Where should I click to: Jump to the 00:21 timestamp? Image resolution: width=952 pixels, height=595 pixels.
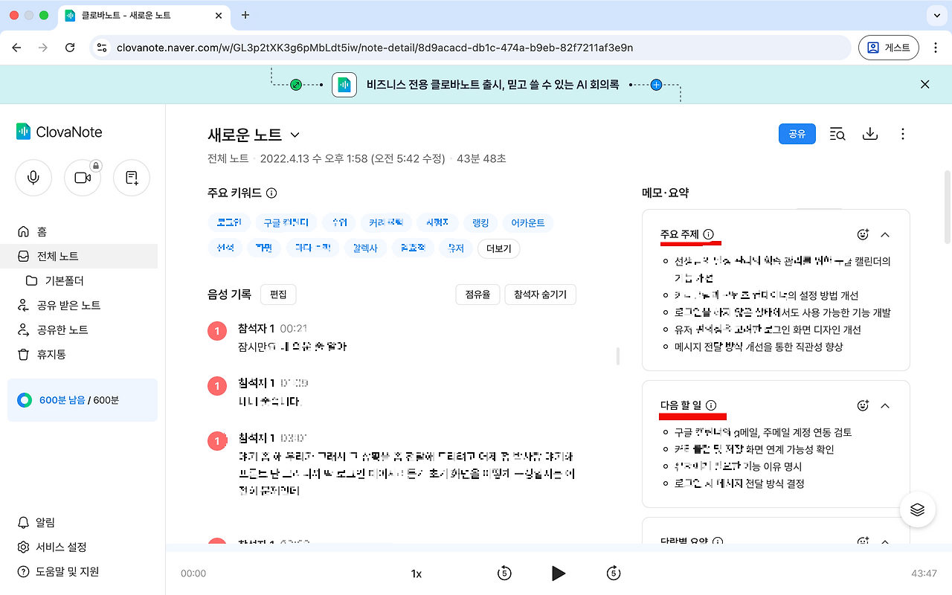tap(294, 329)
